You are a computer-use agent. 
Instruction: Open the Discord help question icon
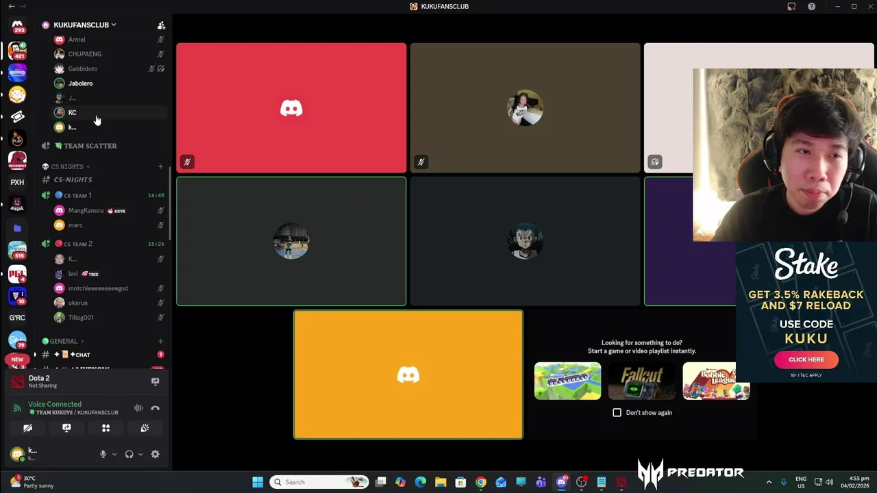[811, 6]
